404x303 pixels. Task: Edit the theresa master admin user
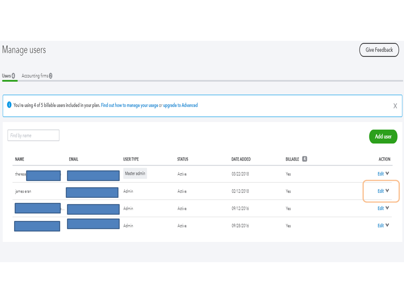[x=381, y=174]
